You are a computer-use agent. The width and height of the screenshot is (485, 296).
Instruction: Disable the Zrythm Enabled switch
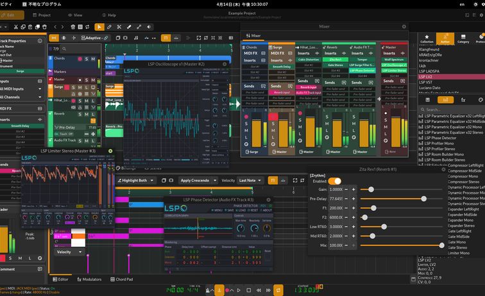click(334, 181)
